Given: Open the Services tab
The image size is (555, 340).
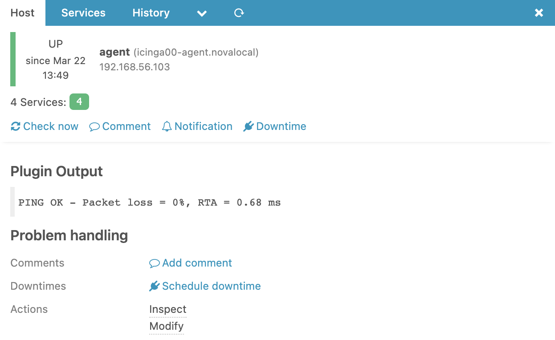Looking at the screenshot, I should (83, 13).
